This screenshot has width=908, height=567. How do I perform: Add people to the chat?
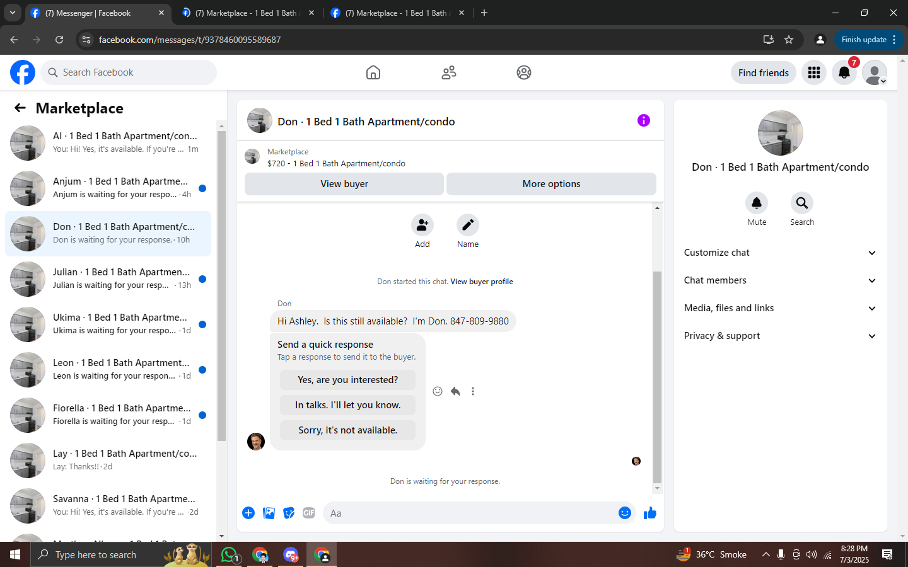(422, 225)
